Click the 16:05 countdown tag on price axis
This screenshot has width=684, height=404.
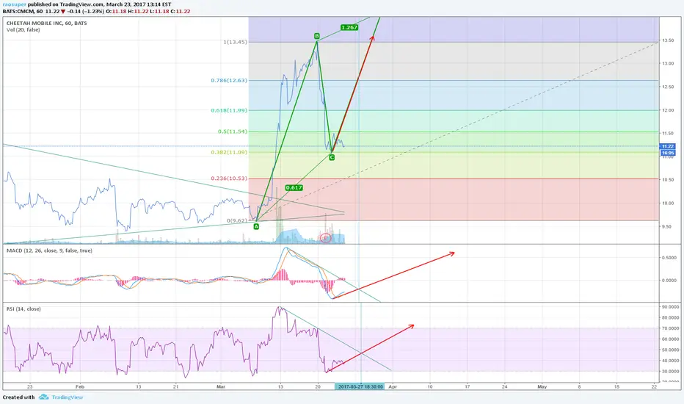tap(668, 153)
